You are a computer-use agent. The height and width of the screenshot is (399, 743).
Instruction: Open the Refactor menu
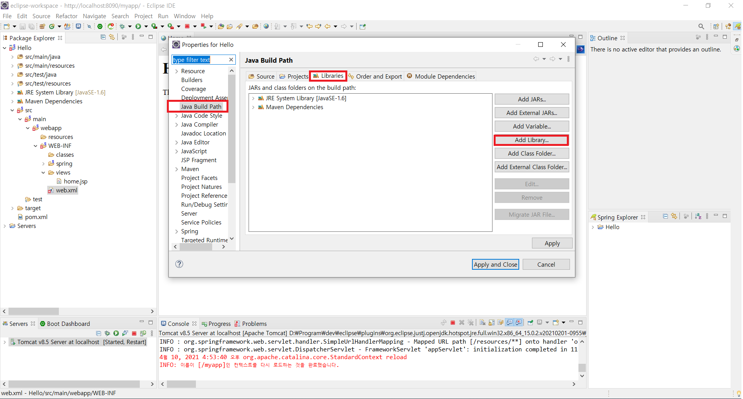click(67, 16)
